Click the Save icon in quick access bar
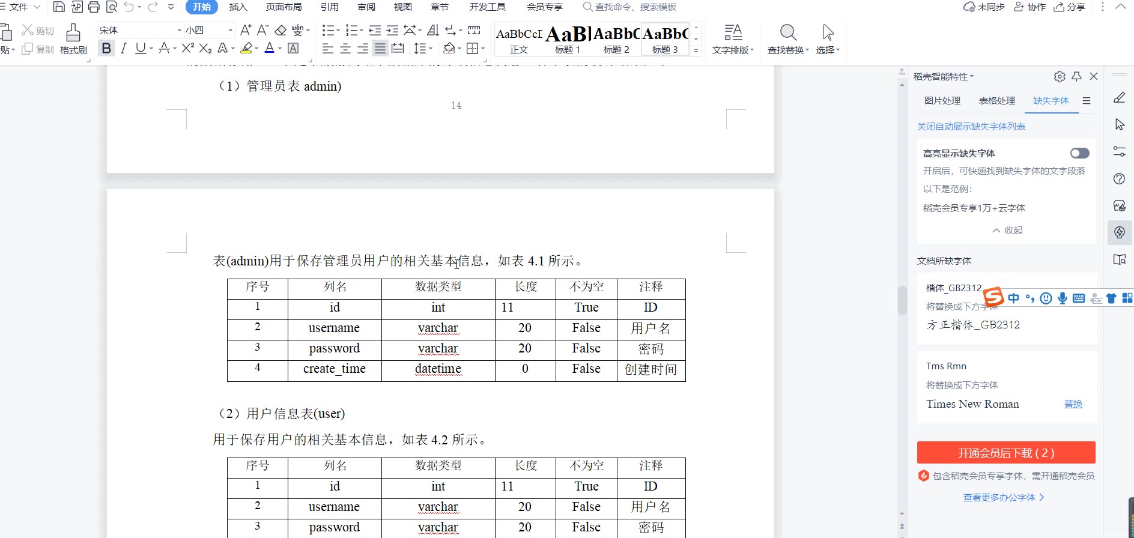 click(x=59, y=7)
